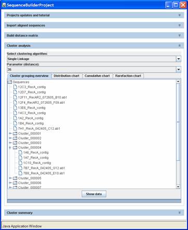Open the Rarefaction chart tab

128,76
